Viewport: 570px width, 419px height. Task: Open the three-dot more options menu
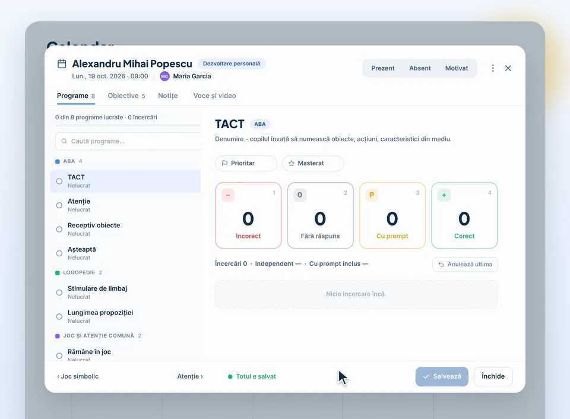(x=493, y=68)
